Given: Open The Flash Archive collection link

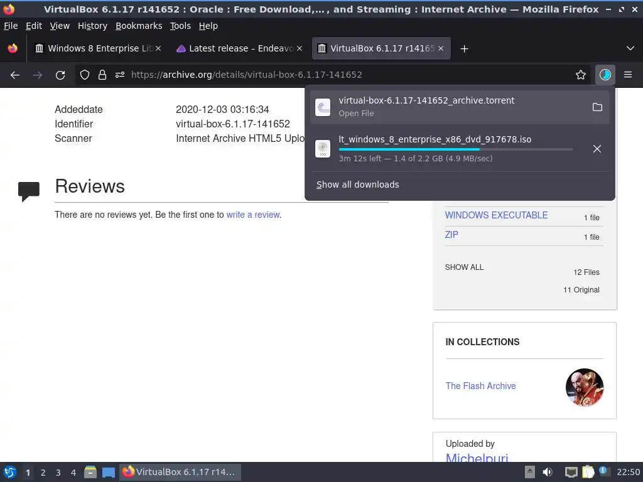Looking at the screenshot, I should (x=480, y=386).
